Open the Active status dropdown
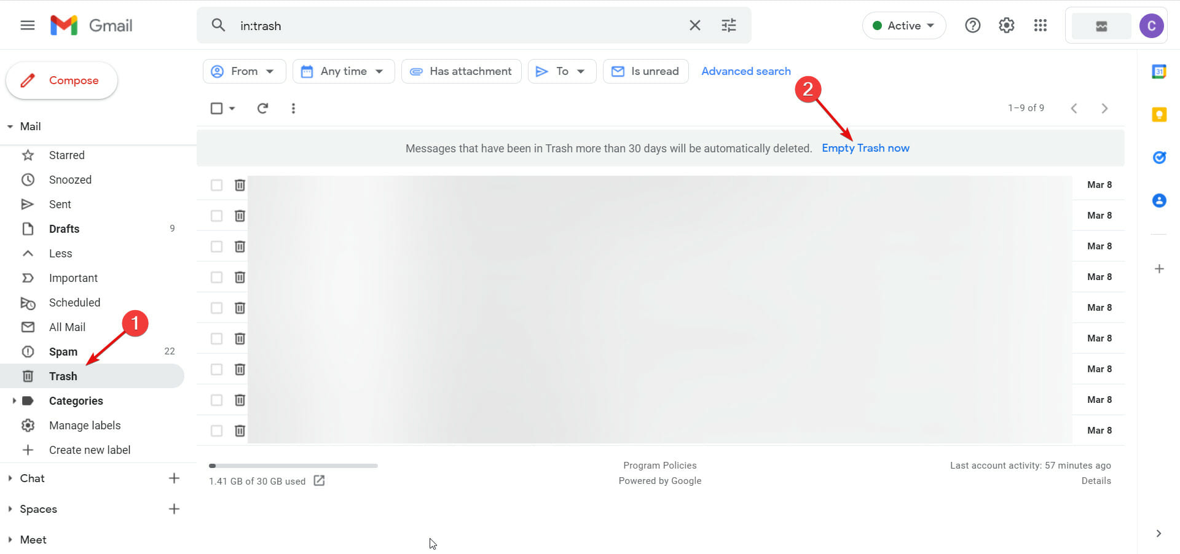 (903, 26)
